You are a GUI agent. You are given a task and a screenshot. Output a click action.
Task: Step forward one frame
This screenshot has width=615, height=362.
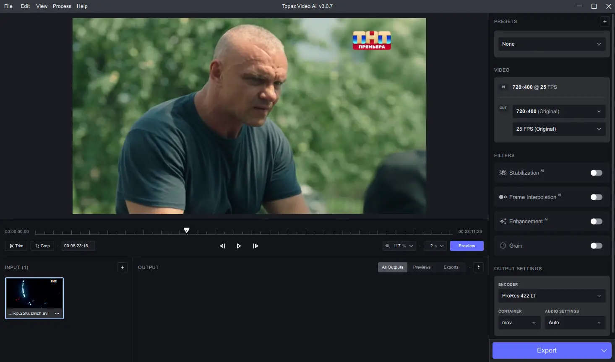[255, 246]
